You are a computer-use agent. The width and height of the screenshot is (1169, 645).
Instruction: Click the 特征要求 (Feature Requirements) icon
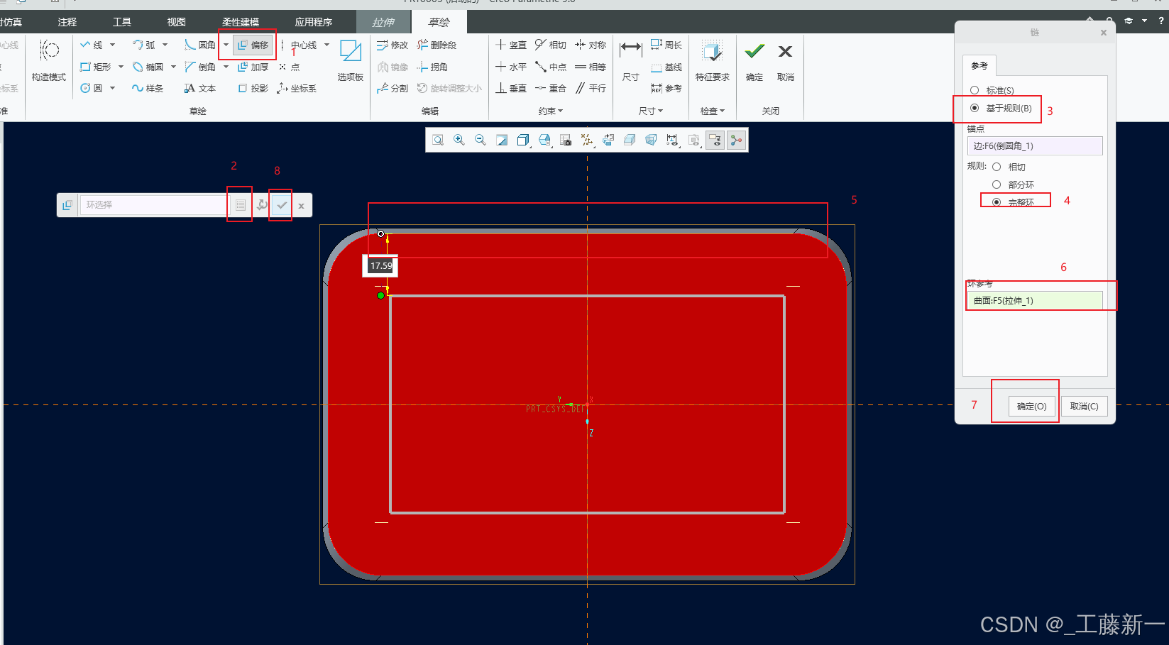(x=712, y=60)
